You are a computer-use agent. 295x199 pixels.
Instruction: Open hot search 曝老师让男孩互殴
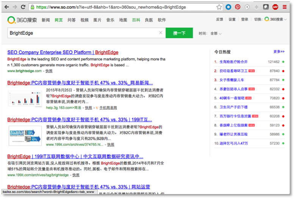coord(234,134)
